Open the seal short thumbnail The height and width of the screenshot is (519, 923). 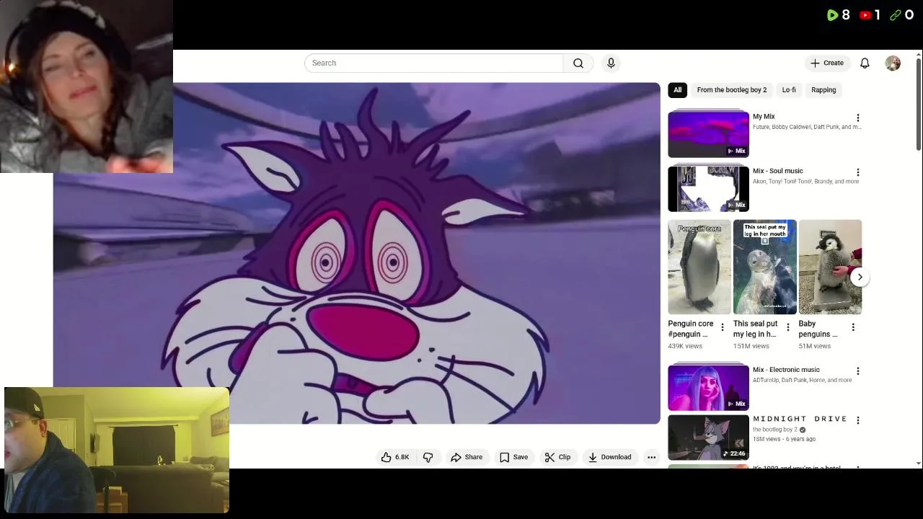pyautogui.click(x=764, y=267)
